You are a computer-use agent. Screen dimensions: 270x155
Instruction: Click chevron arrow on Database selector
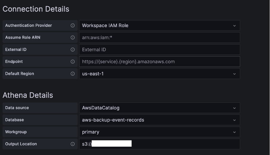coord(234,120)
